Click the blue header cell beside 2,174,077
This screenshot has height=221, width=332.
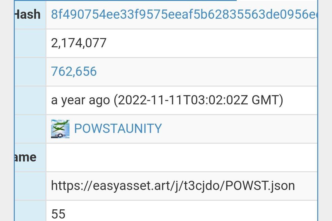[x=30, y=43]
